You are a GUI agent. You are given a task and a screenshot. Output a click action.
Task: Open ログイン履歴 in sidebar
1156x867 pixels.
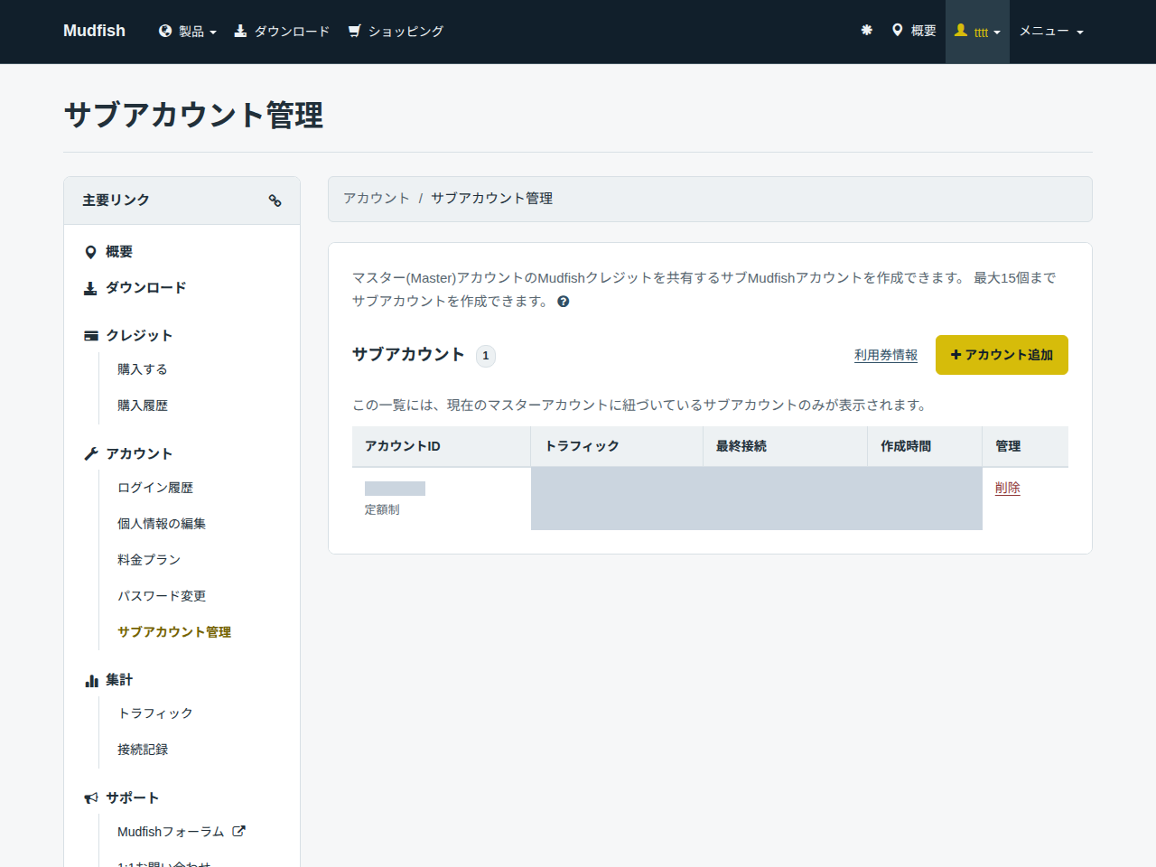pyautogui.click(x=155, y=488)
